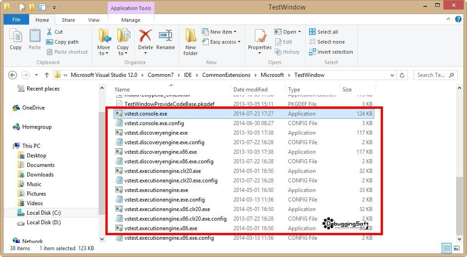
Task: Click file list scroll up arrow
Action: click(459, 88)
